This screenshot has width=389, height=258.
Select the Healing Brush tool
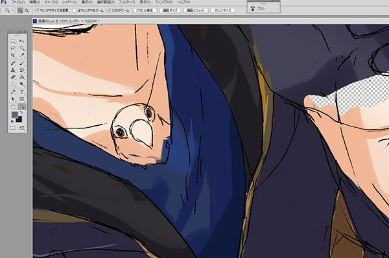[13, 64]
